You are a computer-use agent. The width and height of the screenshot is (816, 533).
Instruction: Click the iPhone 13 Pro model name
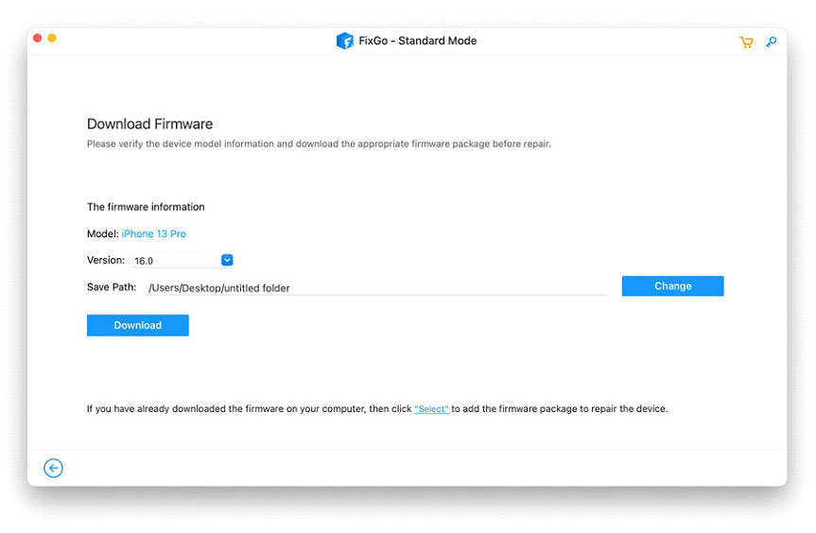click(153, 233)
